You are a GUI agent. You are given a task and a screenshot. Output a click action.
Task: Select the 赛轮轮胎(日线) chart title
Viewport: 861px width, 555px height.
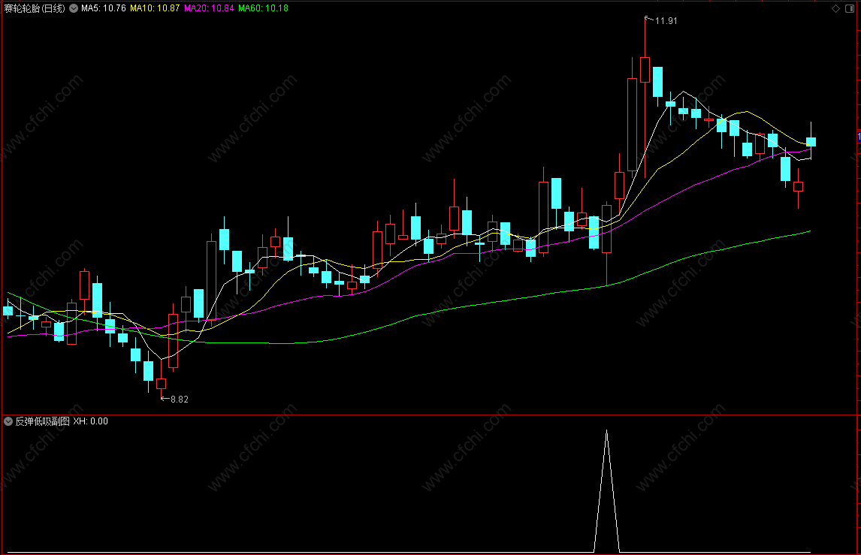35,8
